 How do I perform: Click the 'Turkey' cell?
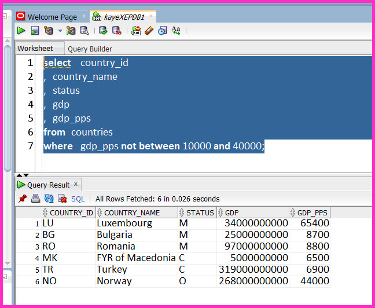click(x=137, y=269)
